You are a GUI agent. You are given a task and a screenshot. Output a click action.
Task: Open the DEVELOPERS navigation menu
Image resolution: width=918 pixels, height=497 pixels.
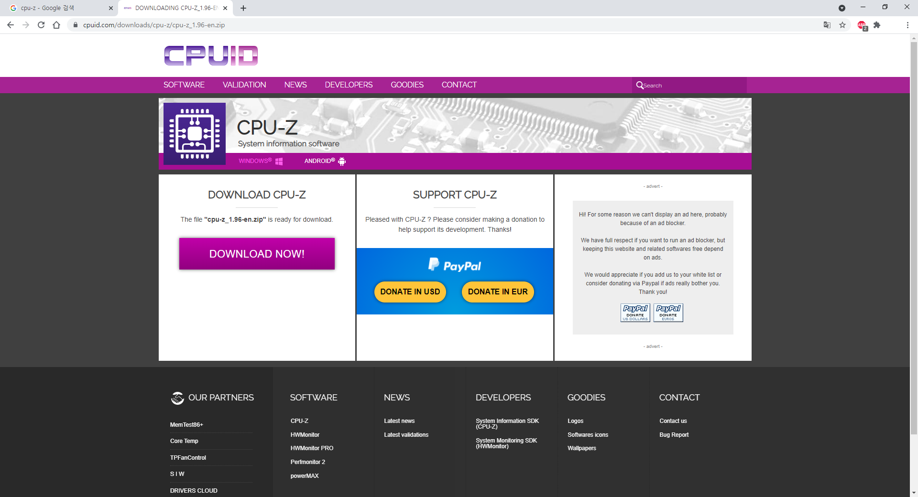(349, 85)
